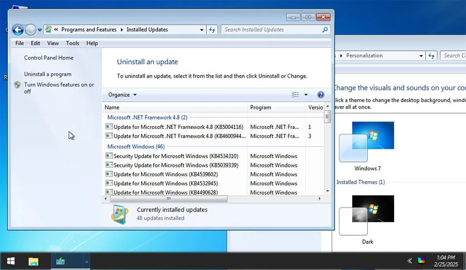Collapse the Microsoft .NET Framework 4.8 group

coord(147,117)
